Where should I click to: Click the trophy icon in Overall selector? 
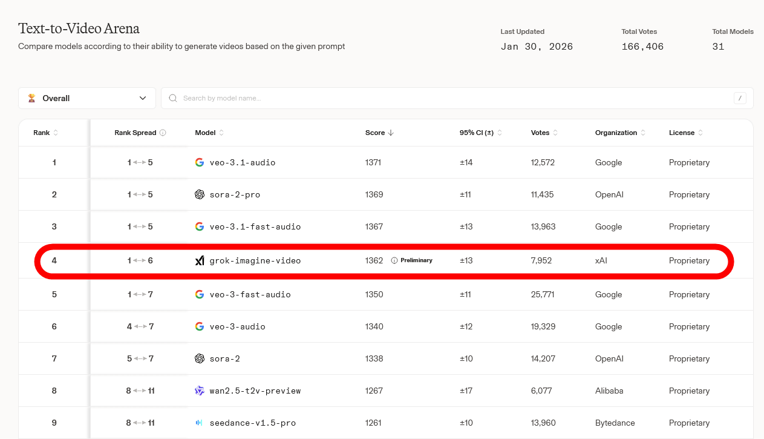31,98
